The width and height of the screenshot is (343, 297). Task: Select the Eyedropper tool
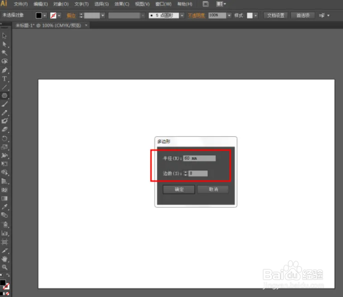[x=5, y=207]
